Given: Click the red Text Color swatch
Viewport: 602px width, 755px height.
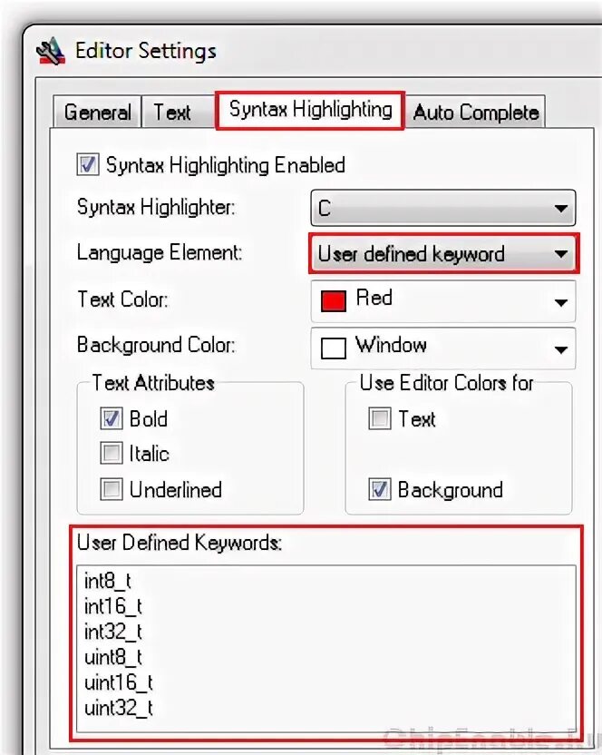Looking at the screenshot, I should [333, 301].
